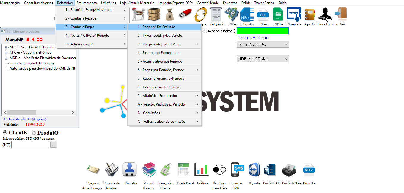Image resolution: width=404 pixels, height=193 pixels.
Task: Select the Produto radio button
Action: click(34, 133)
